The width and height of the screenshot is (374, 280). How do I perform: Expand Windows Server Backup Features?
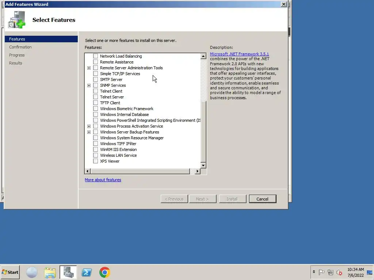click(89, 132)
